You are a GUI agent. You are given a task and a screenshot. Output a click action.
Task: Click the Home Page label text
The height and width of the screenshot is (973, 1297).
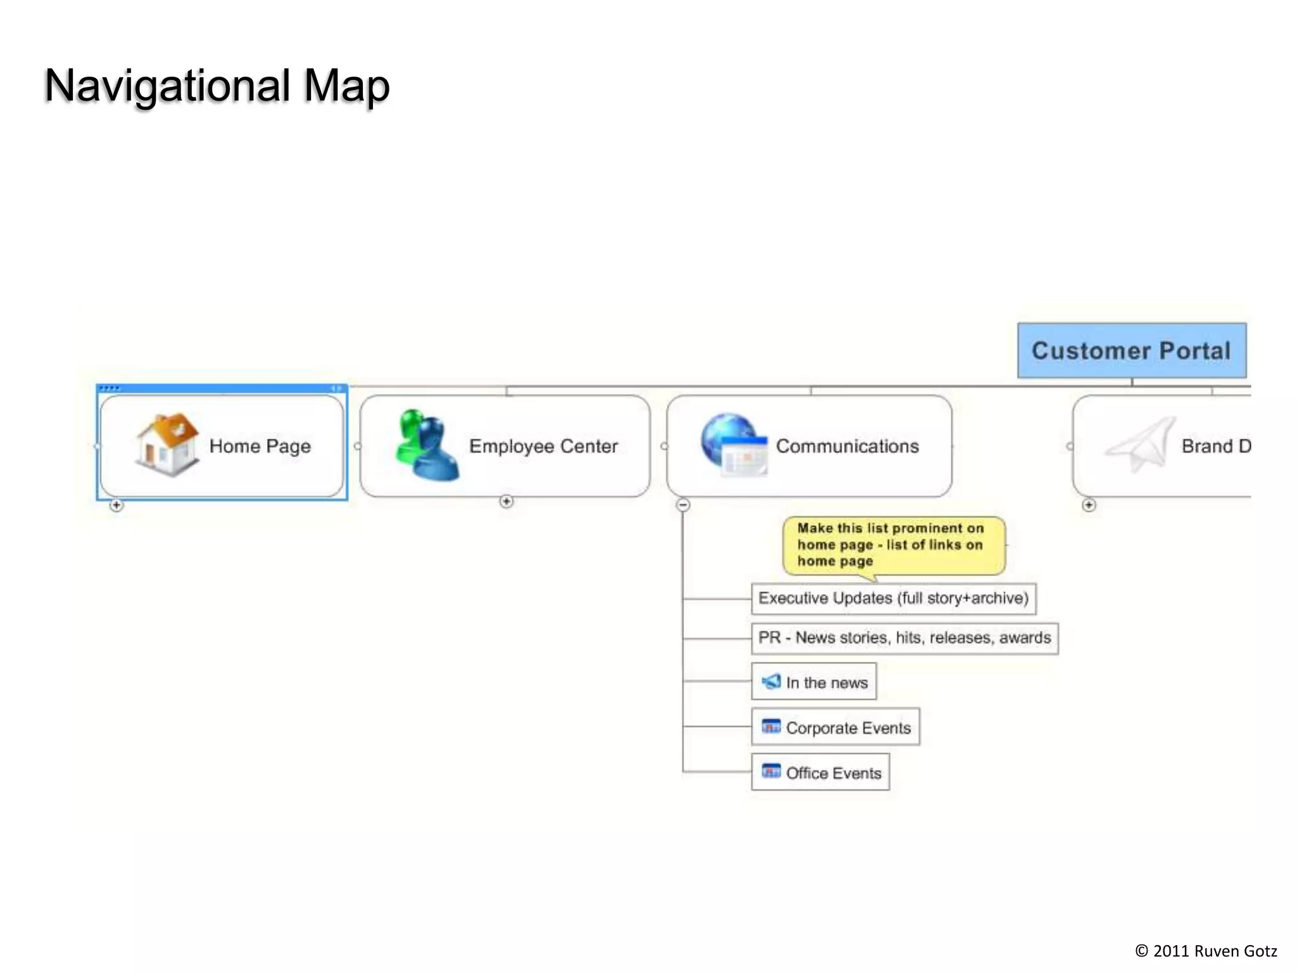point(260,446)
